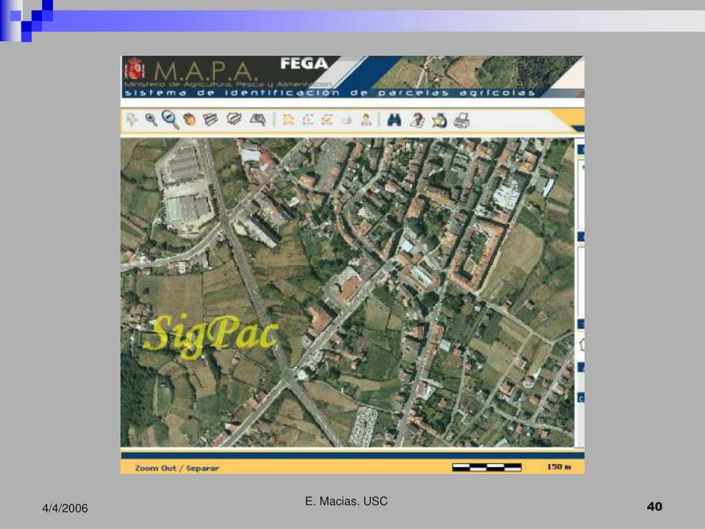
Task: Click the aerial map at town center
Action: pyautogui.click(x=347, y=292)
